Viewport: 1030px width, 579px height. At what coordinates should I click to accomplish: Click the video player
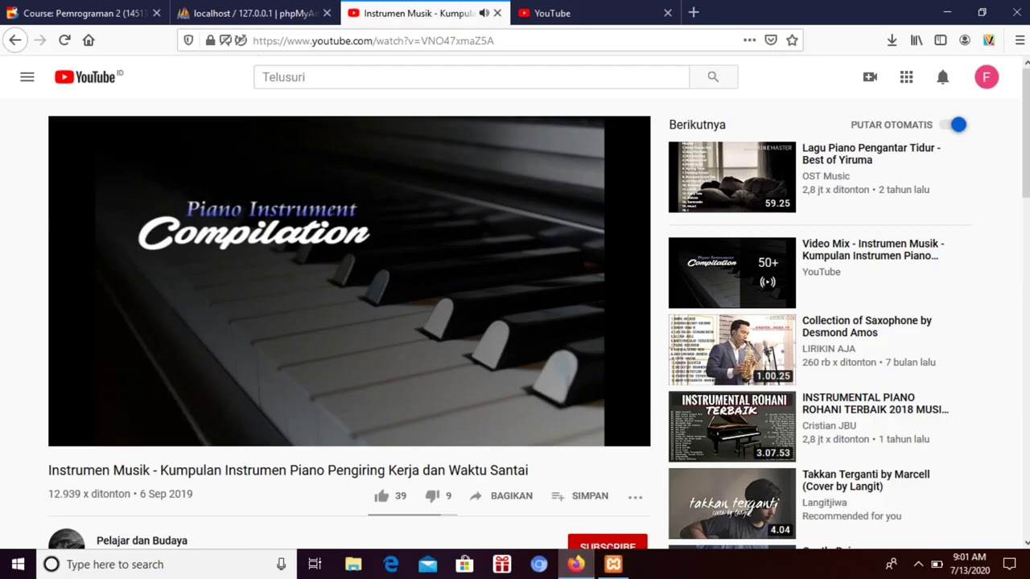click(x=349, y=281)
